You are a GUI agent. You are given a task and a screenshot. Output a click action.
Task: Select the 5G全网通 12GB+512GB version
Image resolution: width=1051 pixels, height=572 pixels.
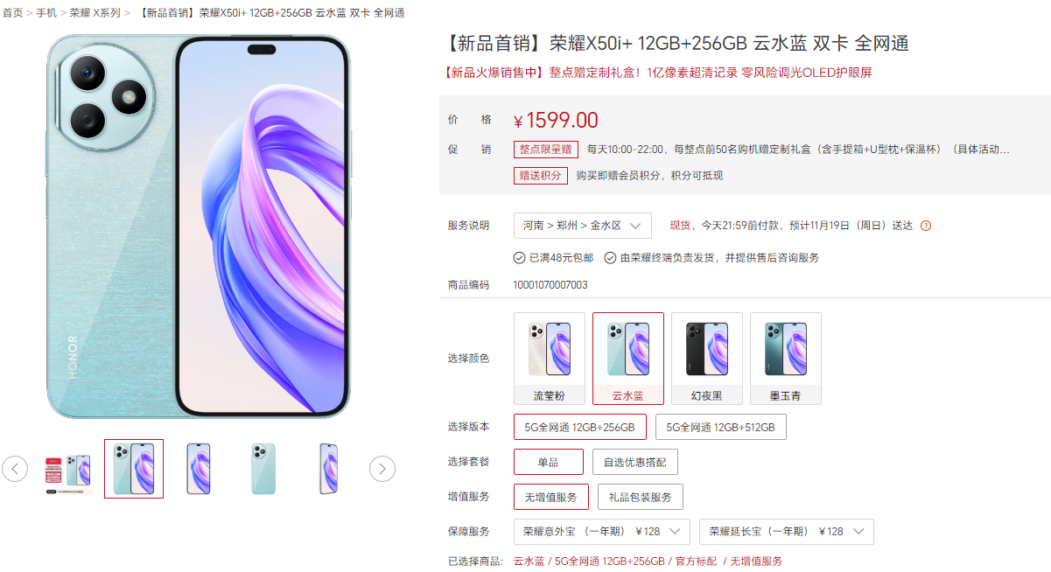click(721, 427)
